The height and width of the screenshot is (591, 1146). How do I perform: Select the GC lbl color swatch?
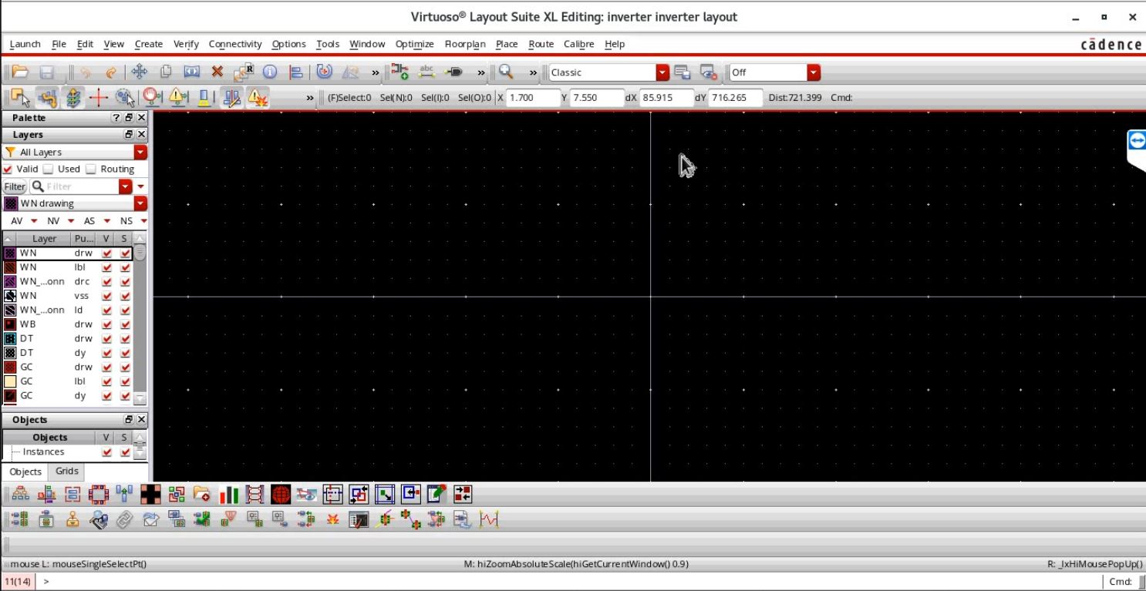click(10, 381)
